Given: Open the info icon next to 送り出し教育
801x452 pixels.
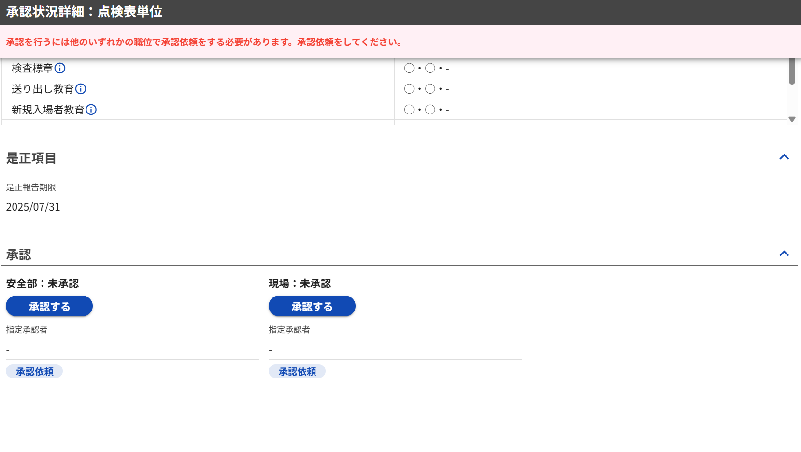Looking at the screenshot, I should (x=81, y=89).
